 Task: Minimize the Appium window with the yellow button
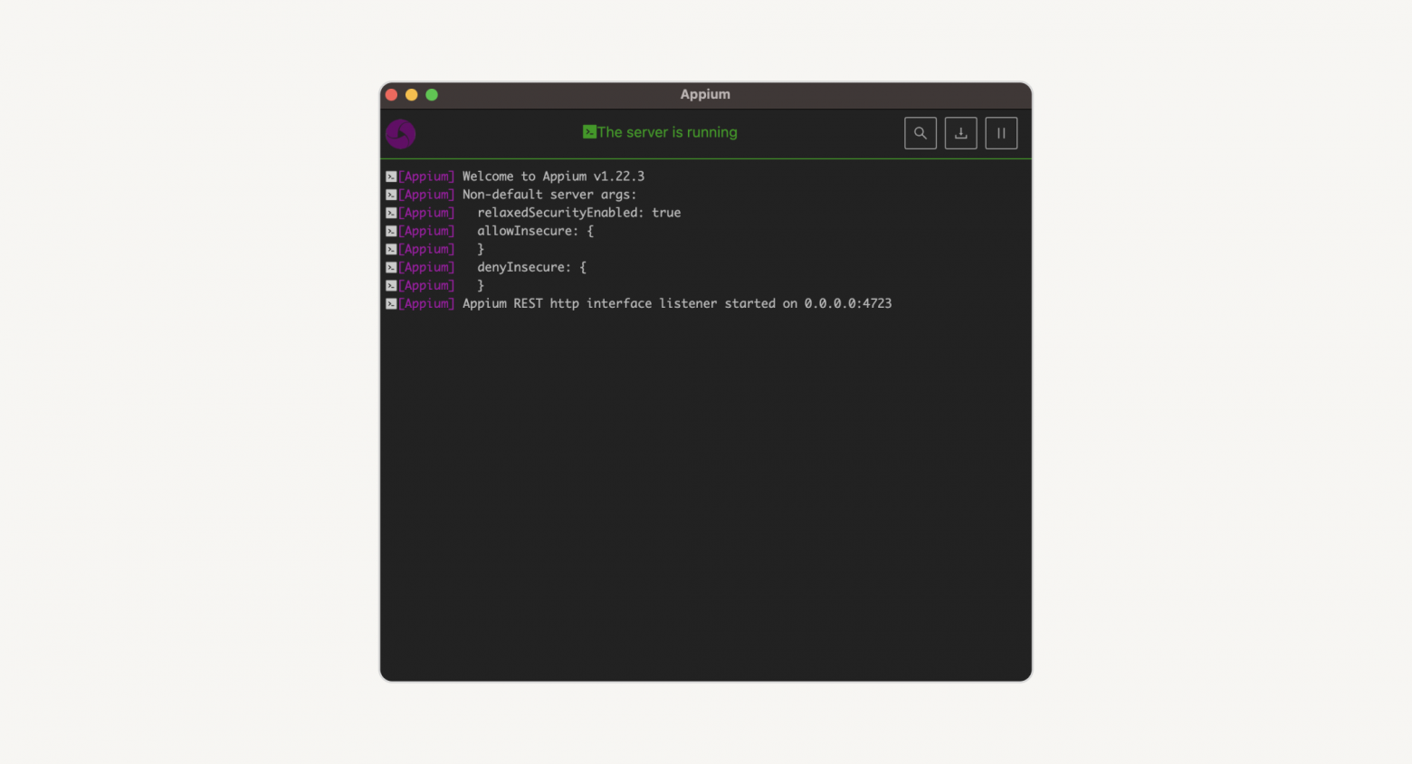point(411,94)
